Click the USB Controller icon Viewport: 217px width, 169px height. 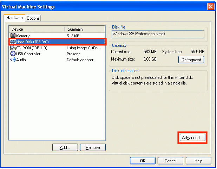click(13, 54)
